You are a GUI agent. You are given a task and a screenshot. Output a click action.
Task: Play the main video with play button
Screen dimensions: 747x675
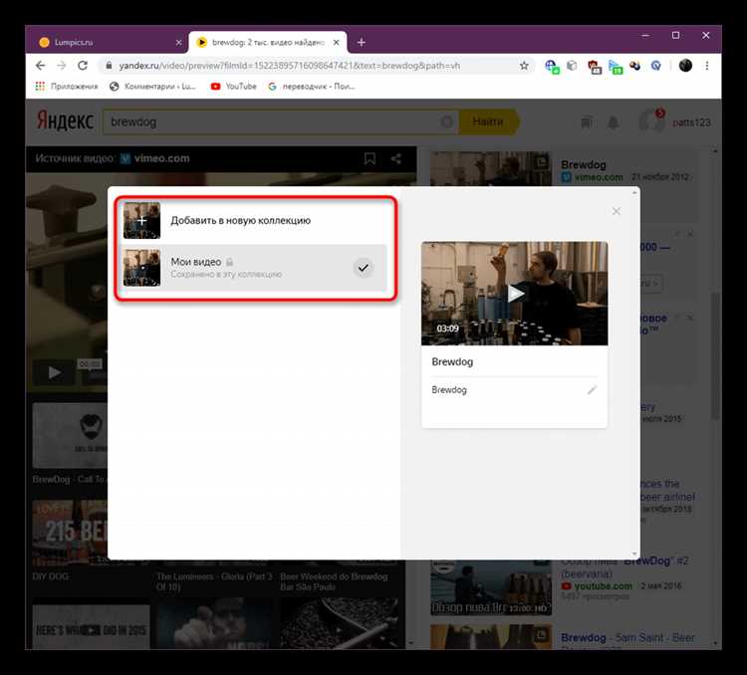coord(54,372)
